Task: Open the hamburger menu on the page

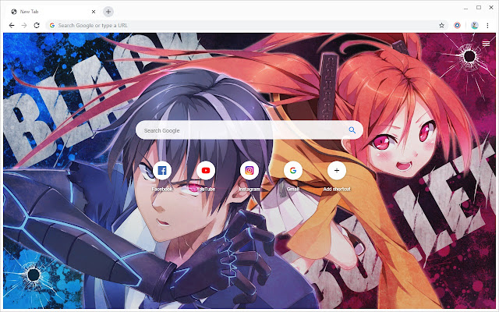Action: click(x=486, y=44)
